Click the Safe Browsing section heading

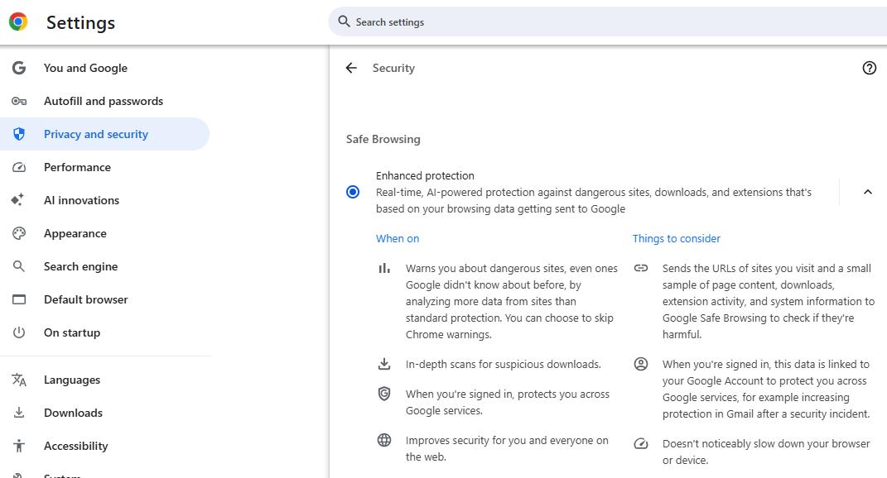[383, 139]
